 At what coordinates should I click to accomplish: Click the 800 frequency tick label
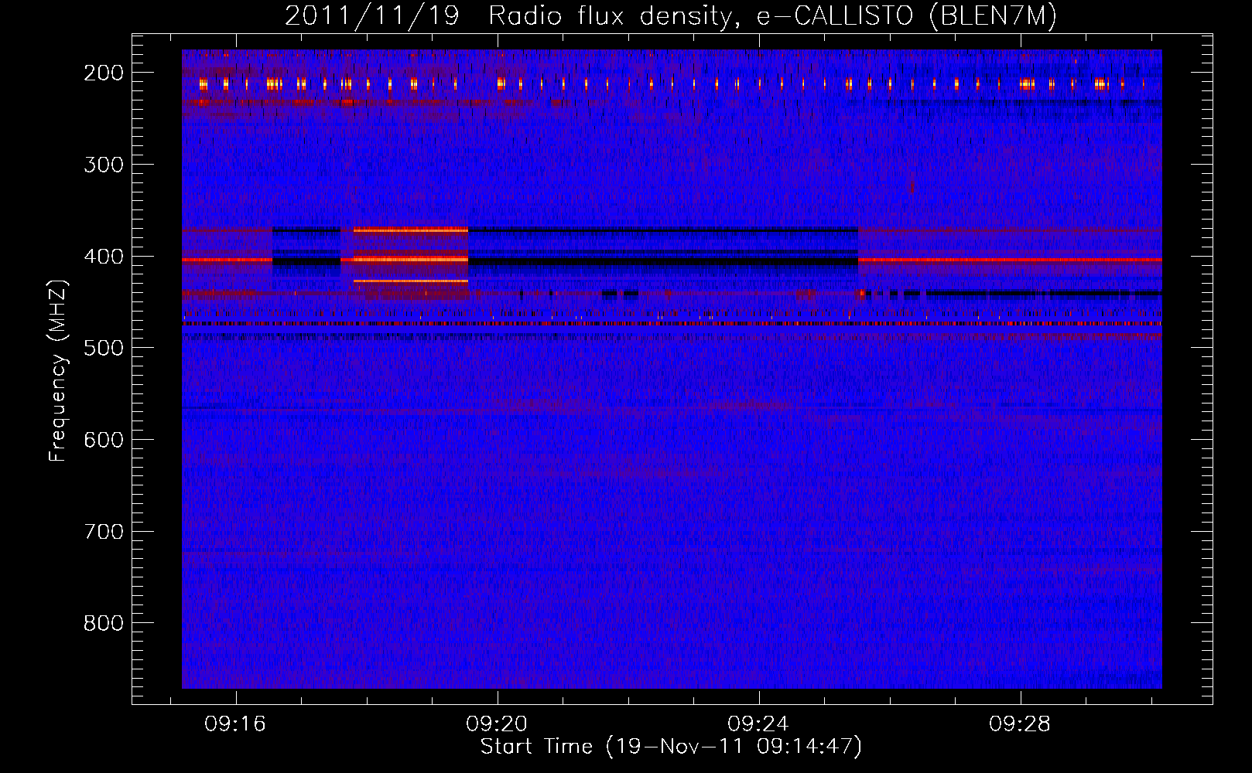click(104, 623)
